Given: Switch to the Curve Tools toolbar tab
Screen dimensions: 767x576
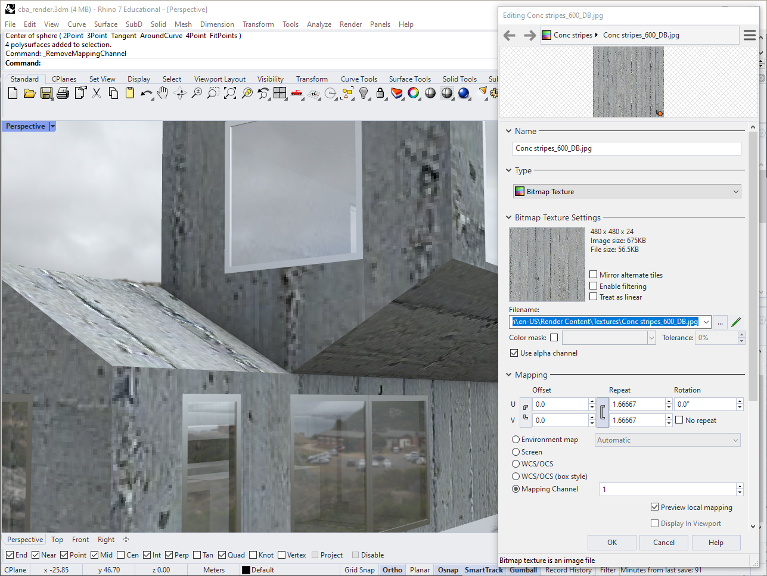Looking at the screenshot, I should click(359, 79).
